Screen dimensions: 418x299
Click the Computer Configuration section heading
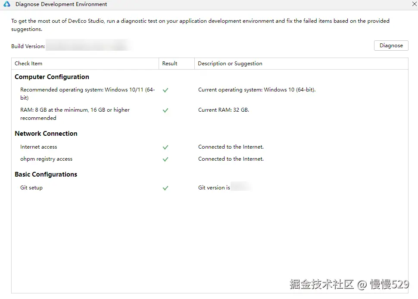coord(52,77)
